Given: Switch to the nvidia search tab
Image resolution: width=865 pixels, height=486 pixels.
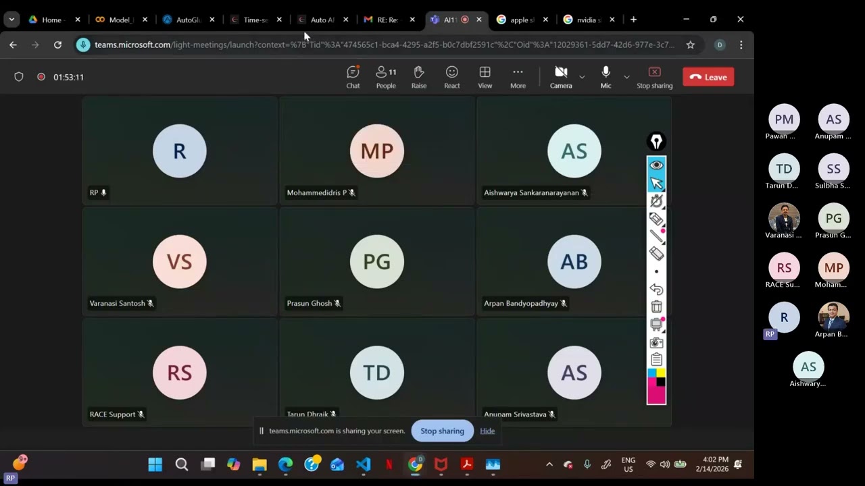Looking at the screenshot, I should (x=589, y=20).
